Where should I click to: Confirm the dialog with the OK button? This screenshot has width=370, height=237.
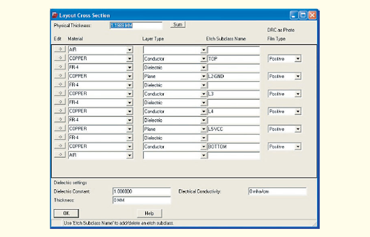[x=66, y=213]
